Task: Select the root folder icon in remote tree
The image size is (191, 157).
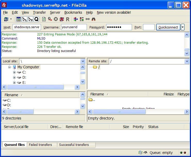Action: (95, 67)
